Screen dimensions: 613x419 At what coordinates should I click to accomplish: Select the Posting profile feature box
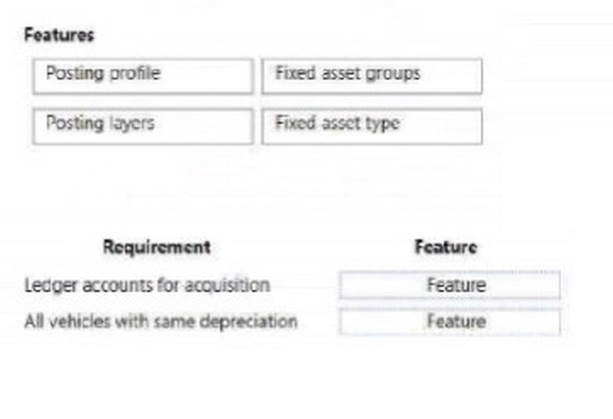(142, 75)
